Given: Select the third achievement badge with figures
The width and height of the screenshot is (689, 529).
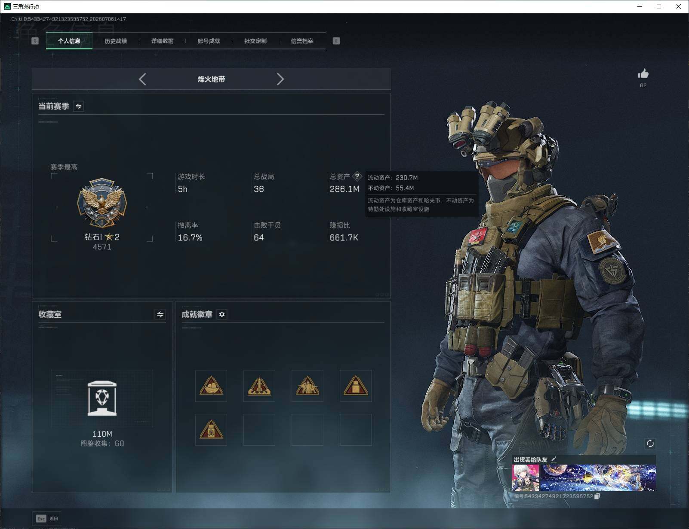Looking at the screenshot, I should (308, 386).
